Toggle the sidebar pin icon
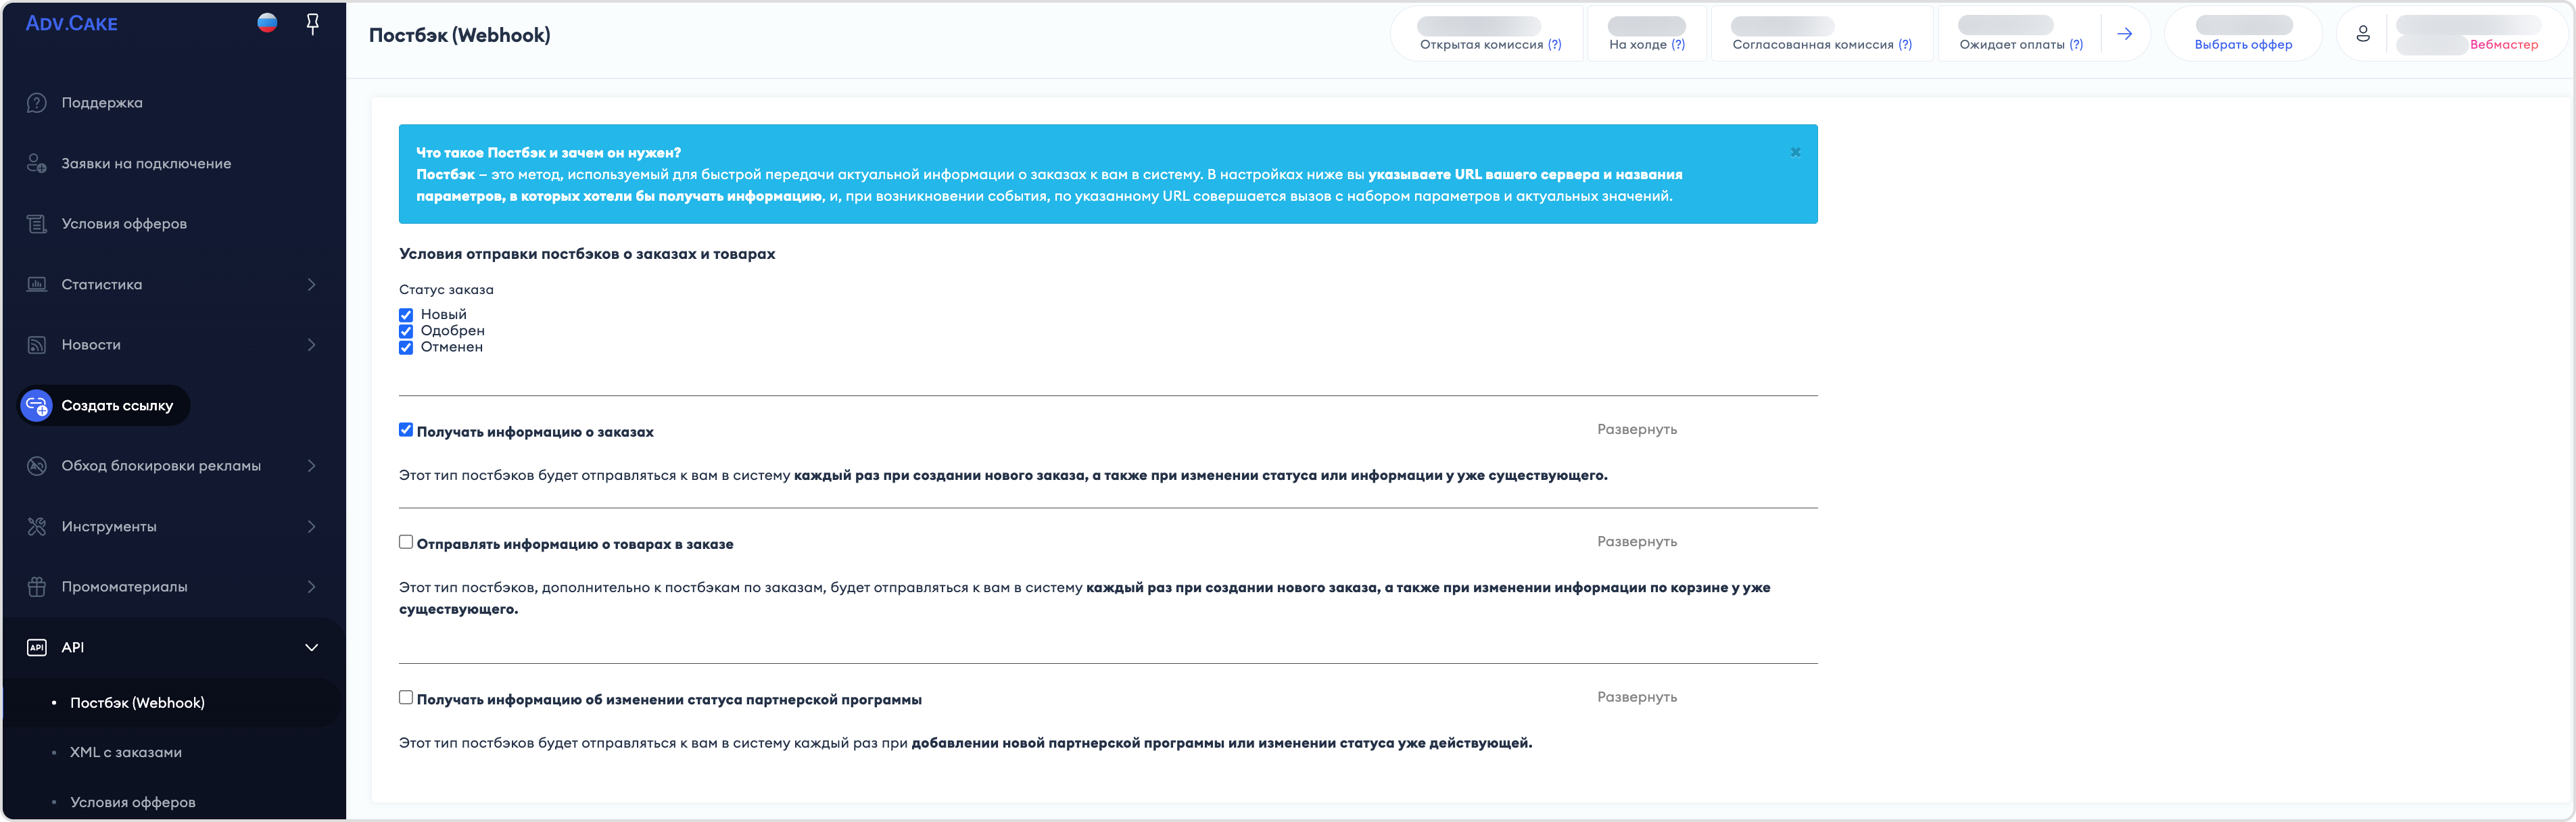 [312, 24]
